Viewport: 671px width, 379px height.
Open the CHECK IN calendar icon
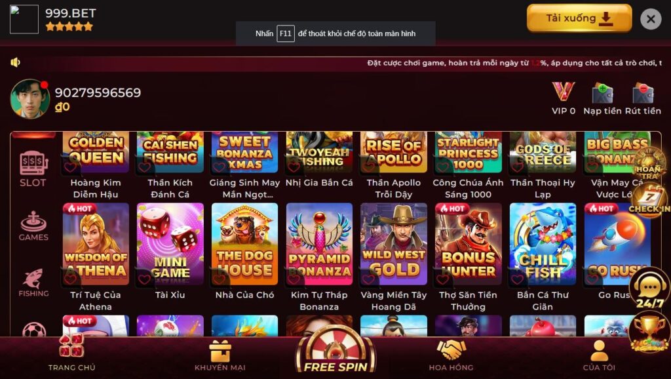(x=649, y=199)
